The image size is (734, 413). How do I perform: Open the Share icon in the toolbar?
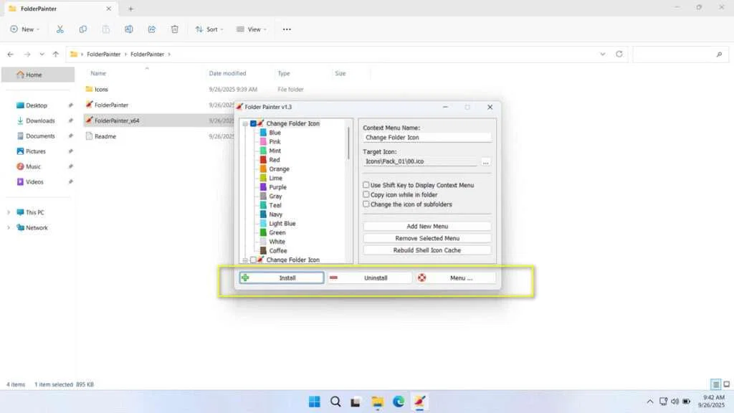coord(151,29)
